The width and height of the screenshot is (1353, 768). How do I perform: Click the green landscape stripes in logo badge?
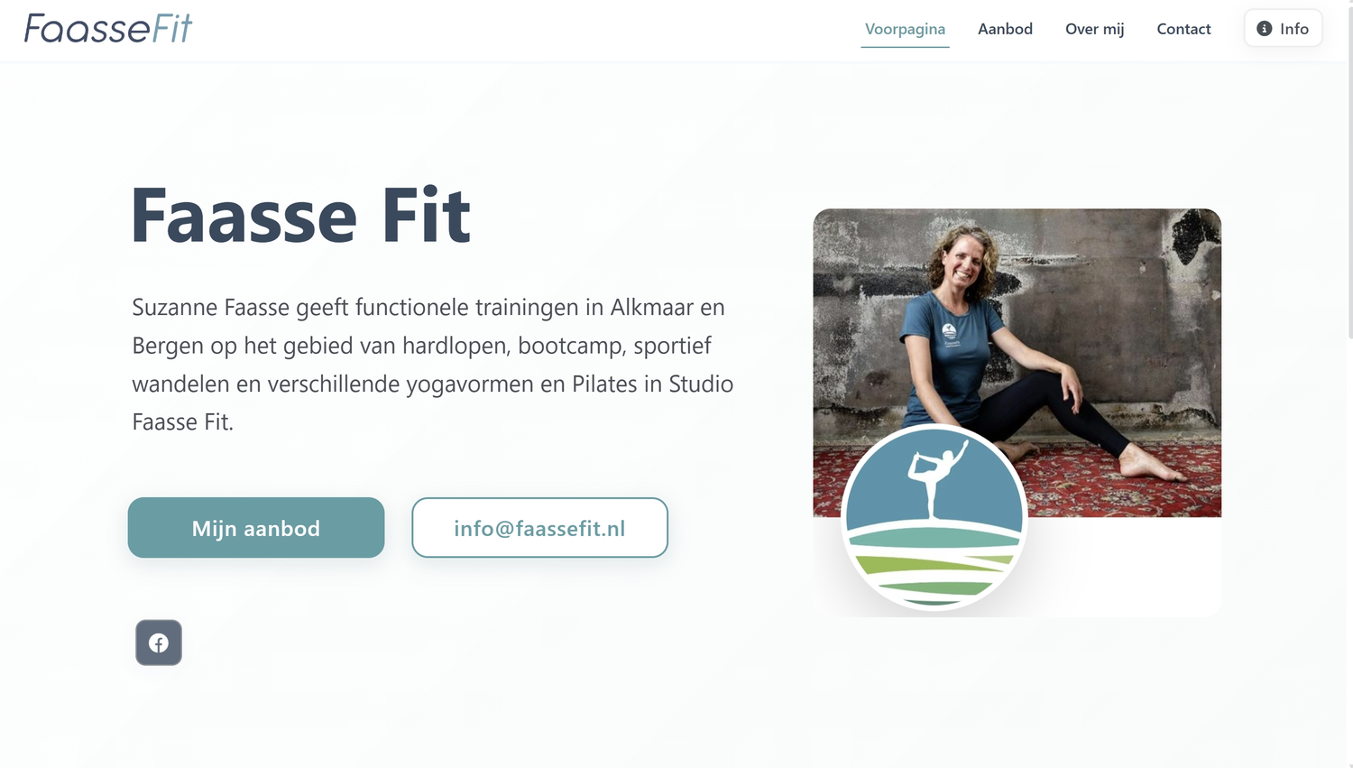tap(934, 567)
